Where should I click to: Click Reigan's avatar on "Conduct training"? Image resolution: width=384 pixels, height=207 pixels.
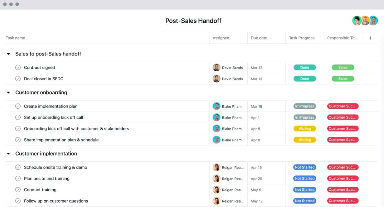217,190
